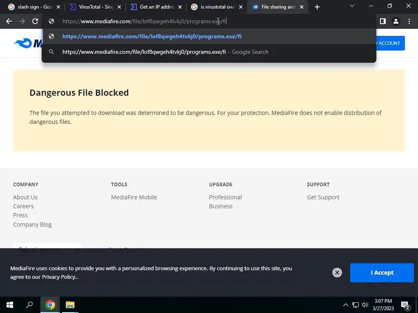Viewport: 418px width, 313px height.
Task: Open the MediaFire Mobile link
Action: (x=134, y=197)
